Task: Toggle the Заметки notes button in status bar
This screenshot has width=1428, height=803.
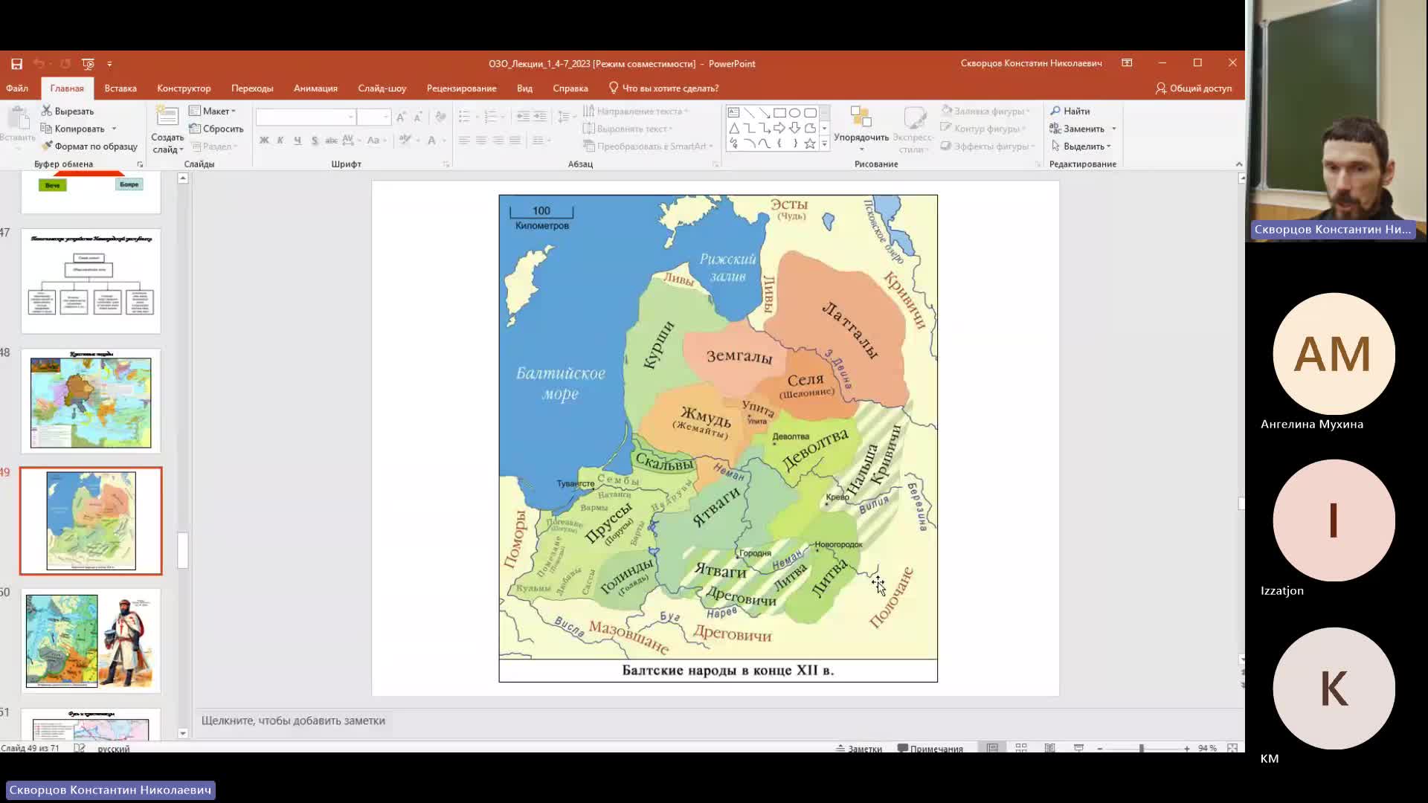Action: [859, 748]
